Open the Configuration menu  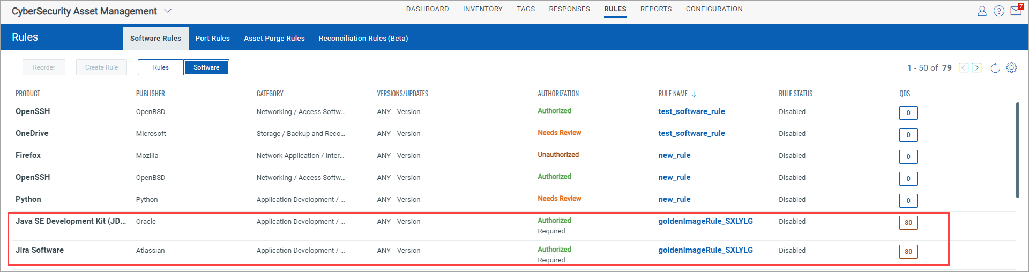point(714,9)
